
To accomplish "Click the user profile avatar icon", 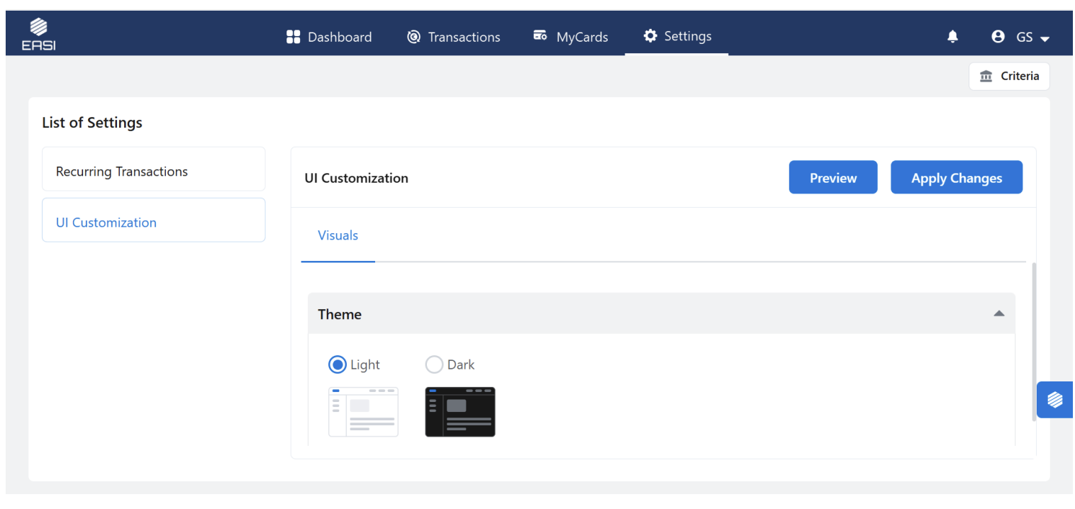I will [x=998, y=37].
